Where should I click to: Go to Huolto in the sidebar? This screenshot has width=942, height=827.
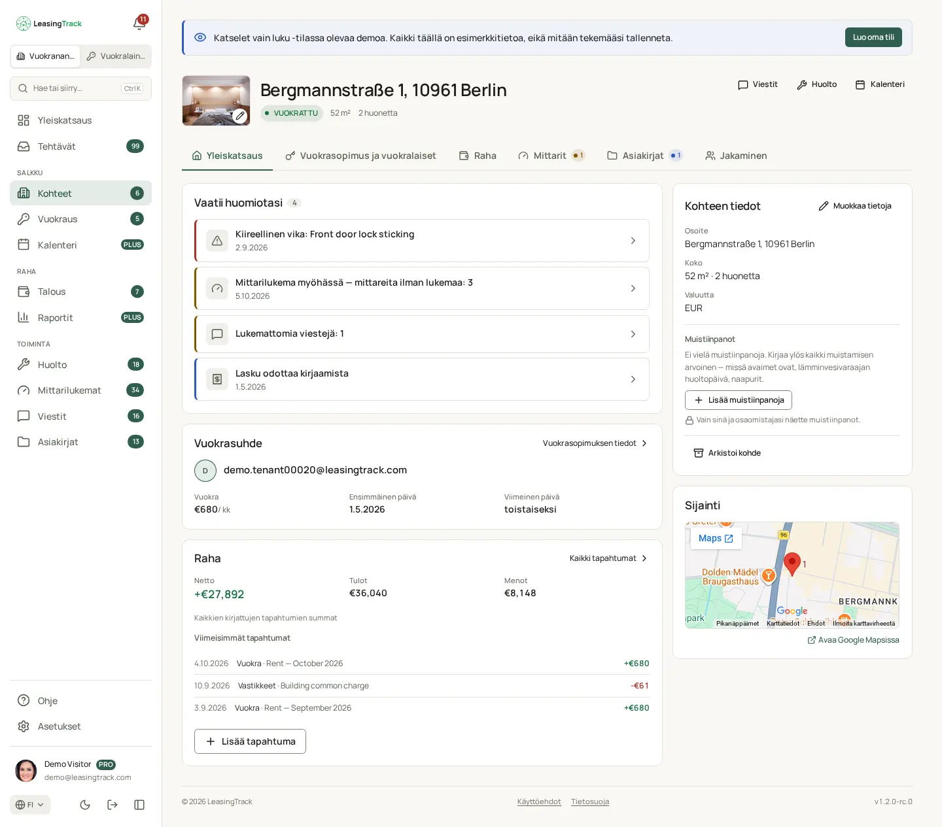80,365
